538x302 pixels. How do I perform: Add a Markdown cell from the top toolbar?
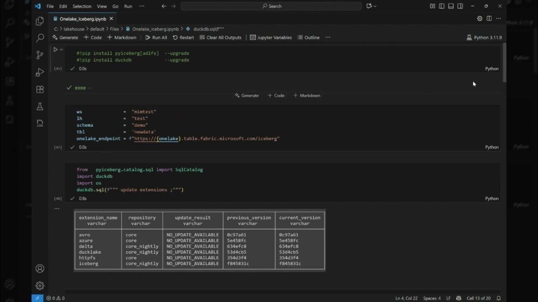[122, 37]
